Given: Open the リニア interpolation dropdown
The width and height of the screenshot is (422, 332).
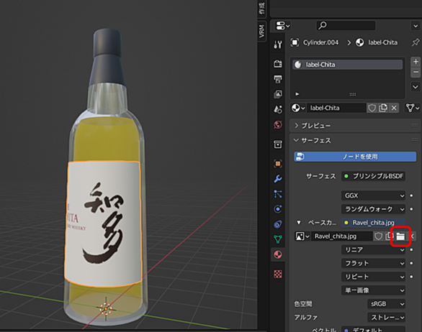Looking at the screenshot, I should [373, 250].
